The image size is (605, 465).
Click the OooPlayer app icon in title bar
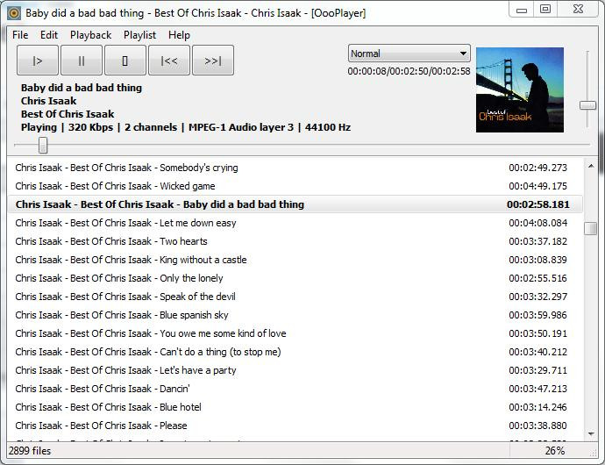tap(14, 13)
